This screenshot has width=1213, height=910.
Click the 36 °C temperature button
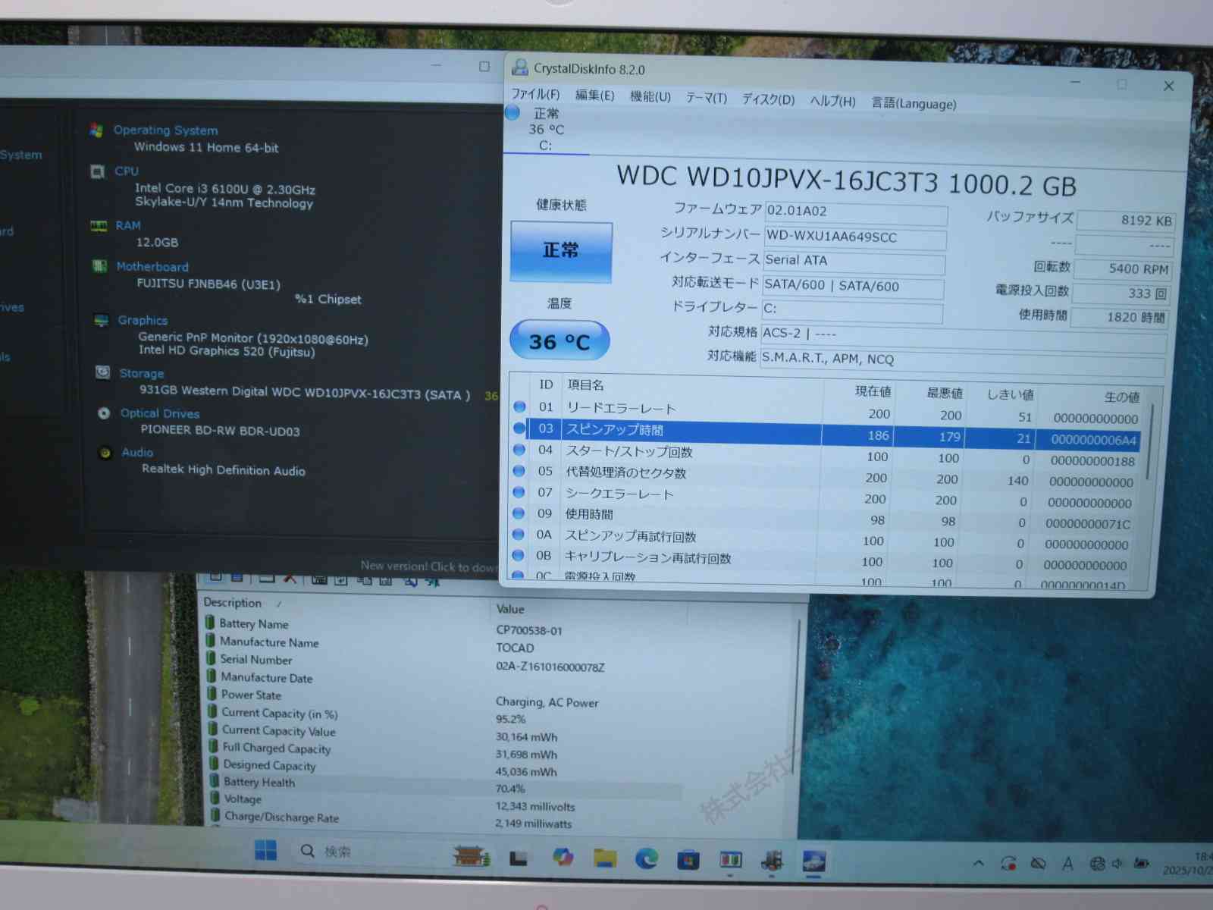tap(559, 341)
